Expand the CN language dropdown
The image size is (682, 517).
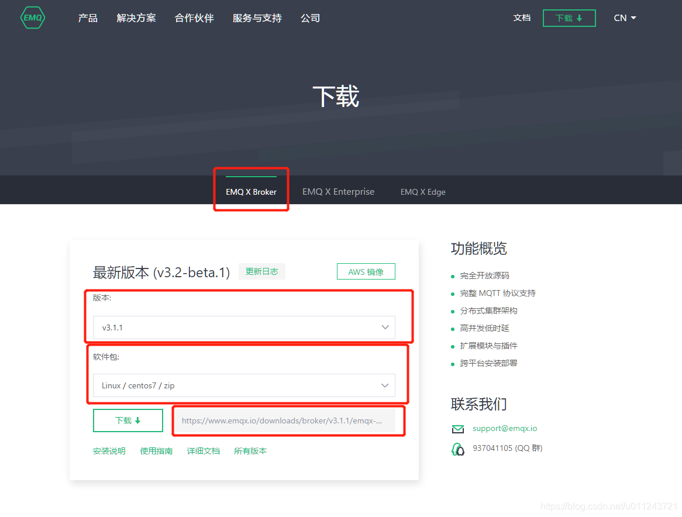[x=625, y=18]
